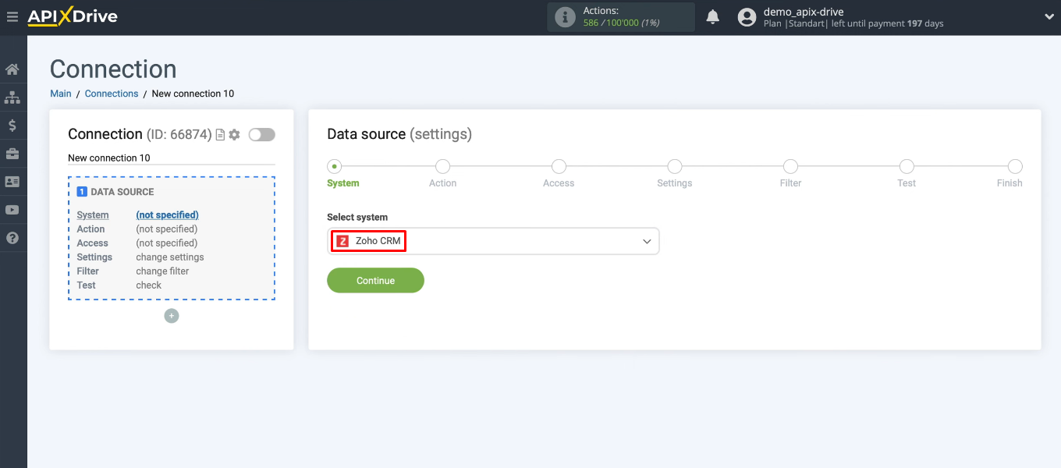Click the plus button below Data Source block

pyautogui.click(x=171, y=315)
